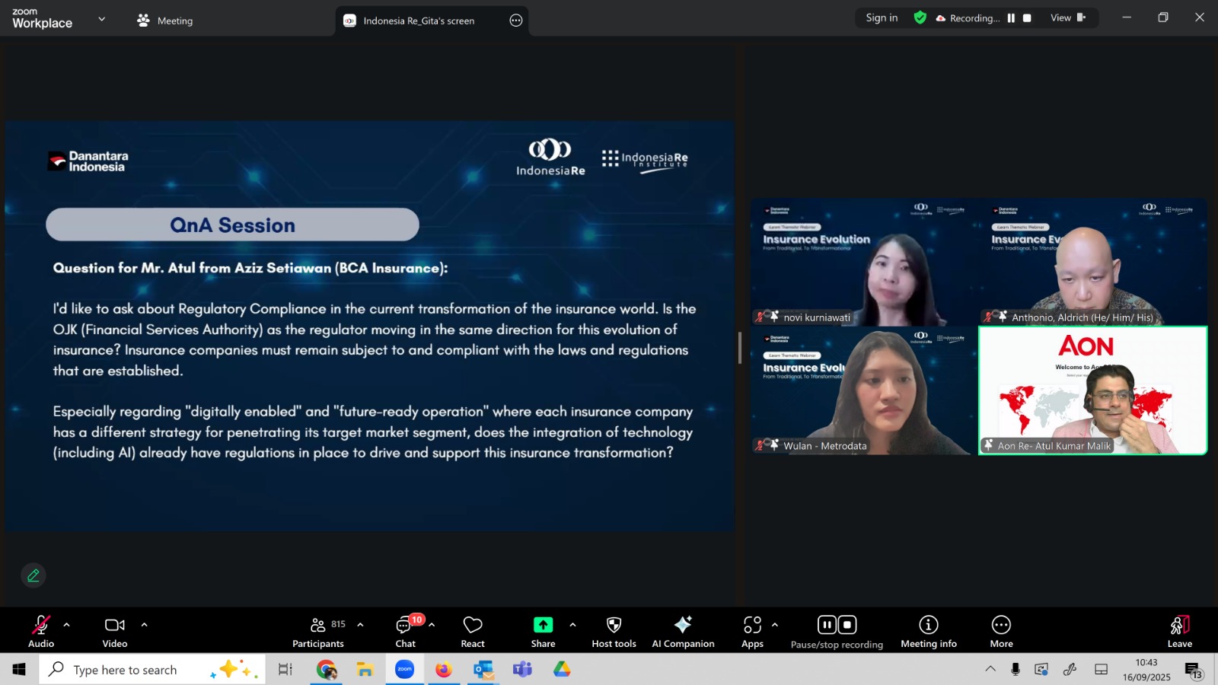Open Meeting info

[x=928, y=631]
